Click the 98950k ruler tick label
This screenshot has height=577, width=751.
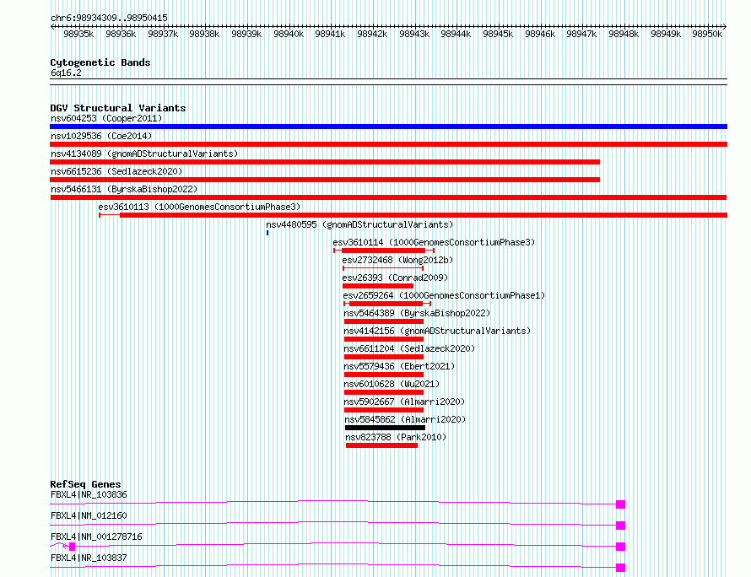pos(707,34)
